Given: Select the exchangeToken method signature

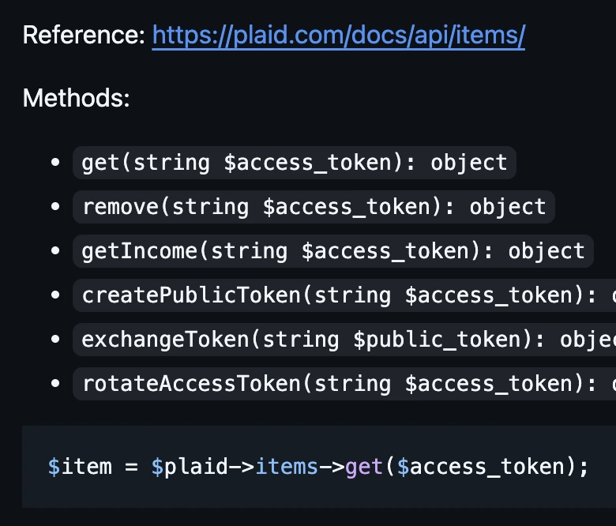Looking at the screenshot, I should click(347, 340).
